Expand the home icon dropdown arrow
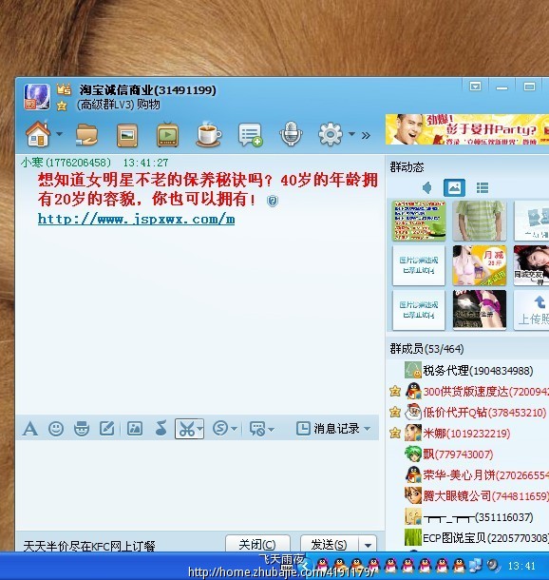The width and height of the screenshot is (549, 580). (59, 134)
